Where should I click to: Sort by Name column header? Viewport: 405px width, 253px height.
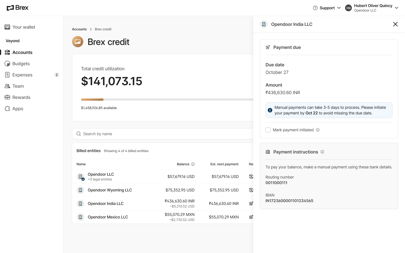(x=81, y=164)
